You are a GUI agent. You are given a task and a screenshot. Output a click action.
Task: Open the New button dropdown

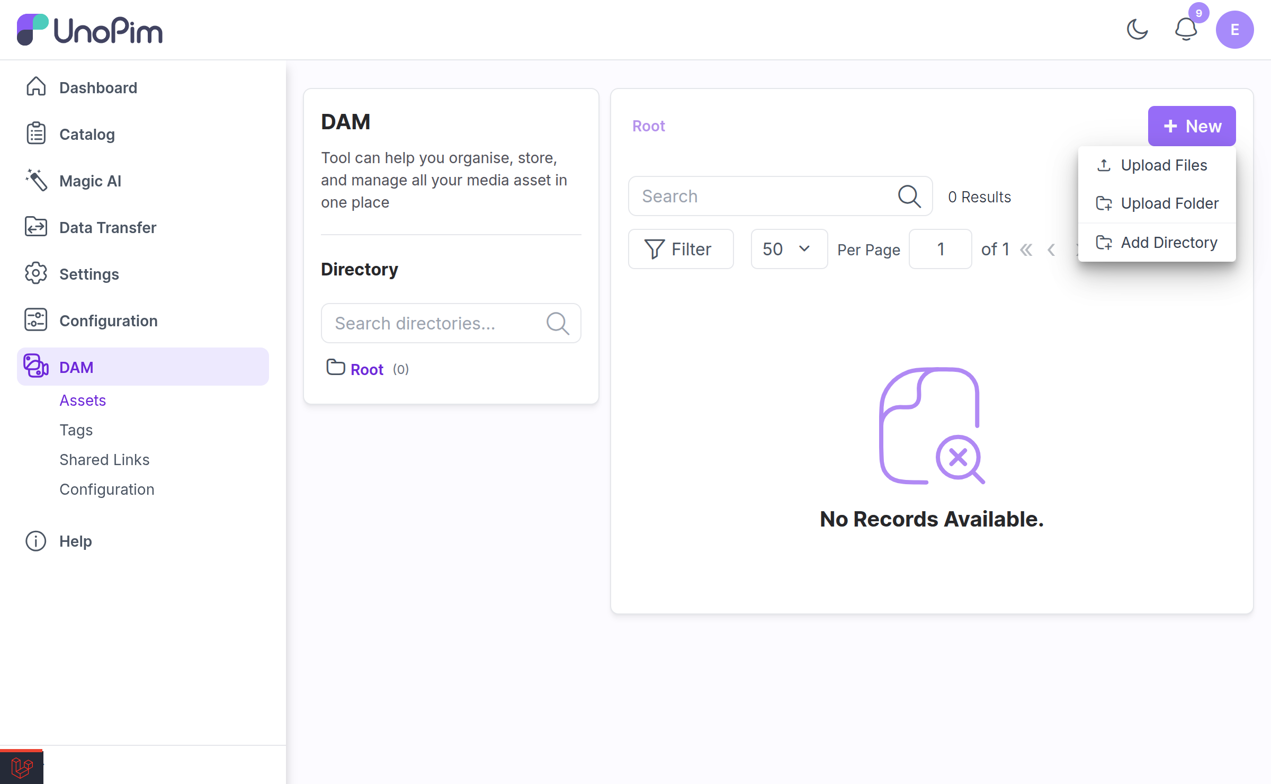[1192, 126]
